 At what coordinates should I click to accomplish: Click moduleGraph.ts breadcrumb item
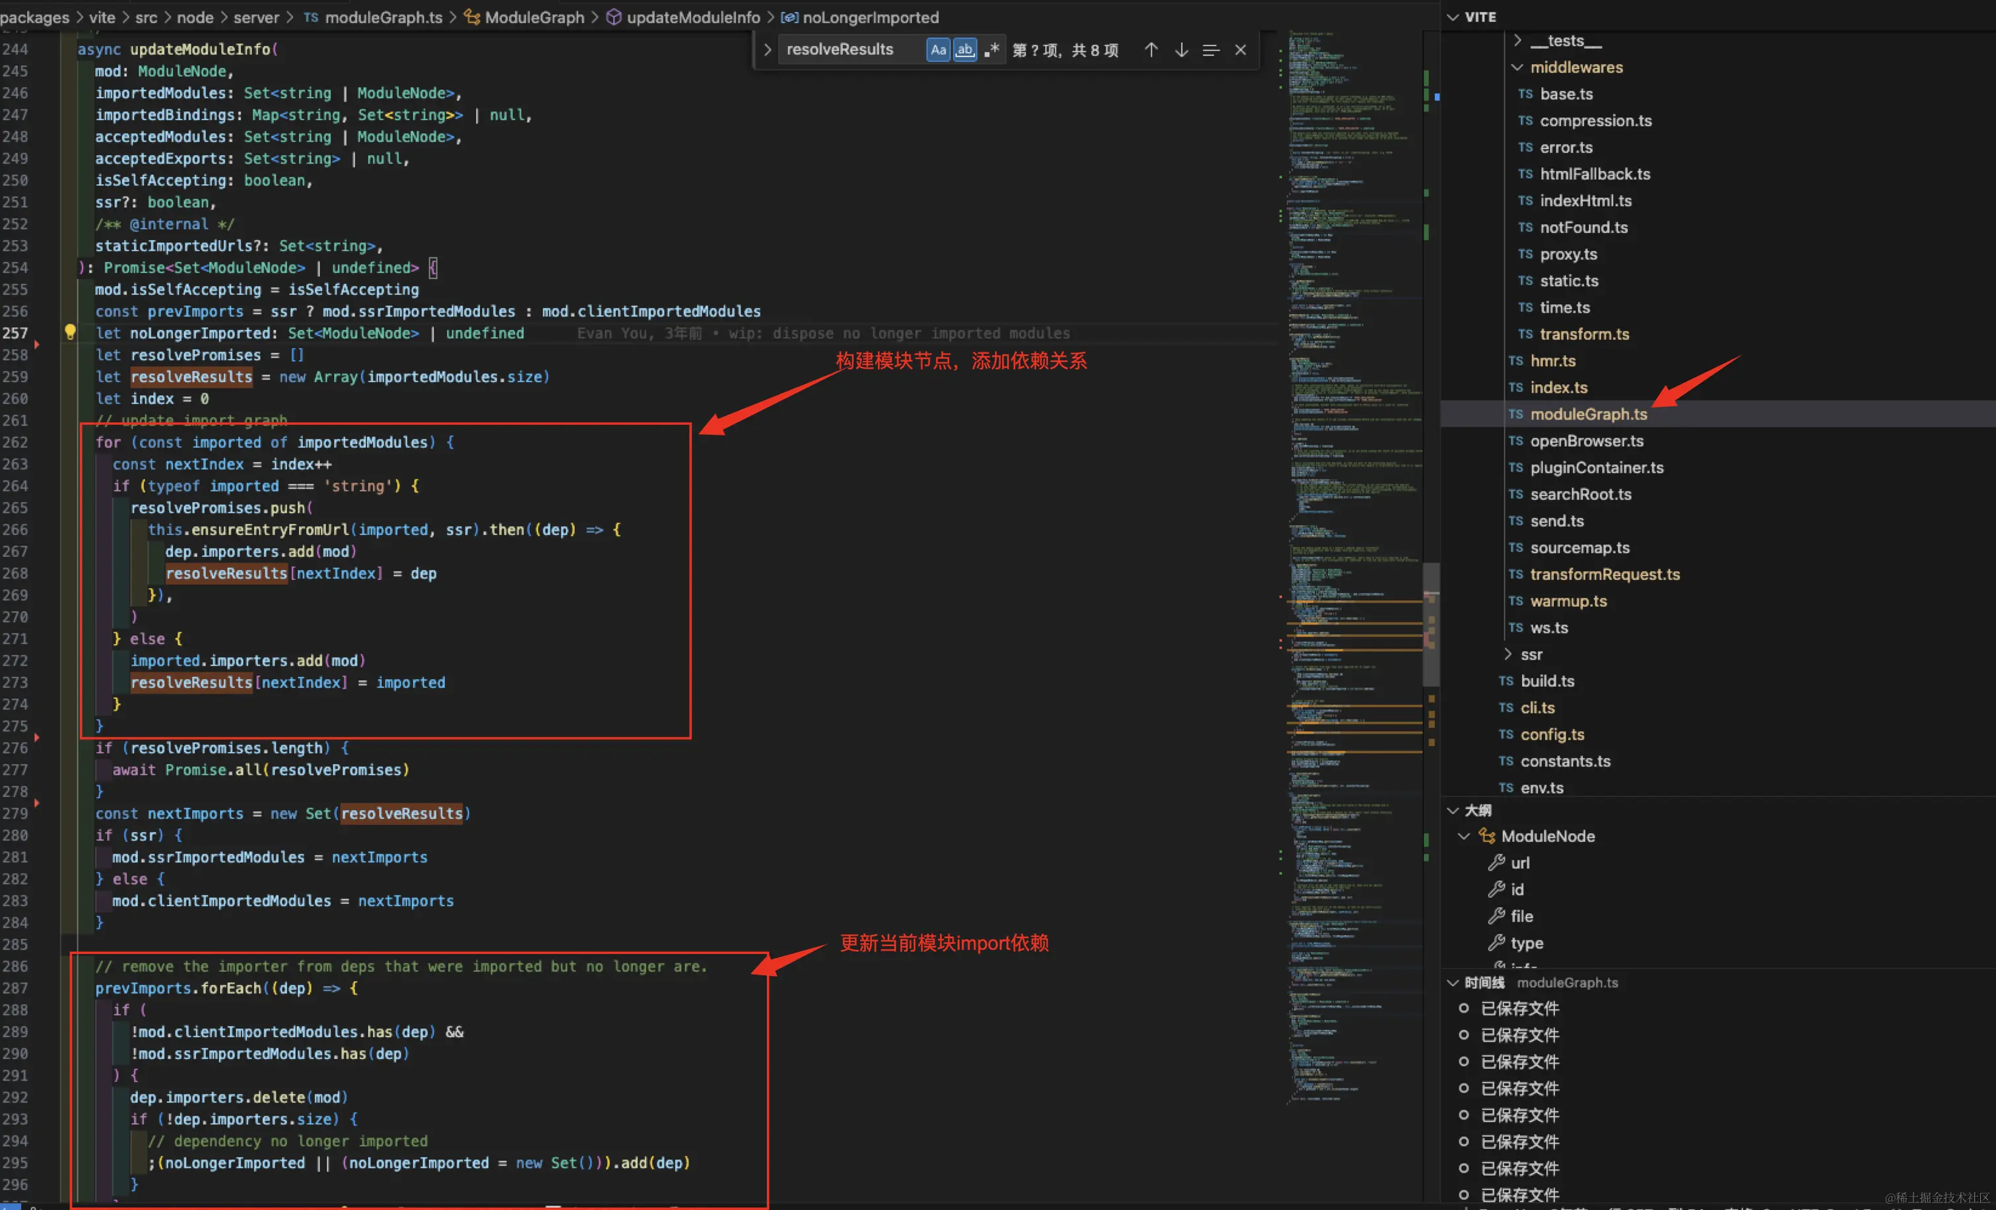point(383,17)
